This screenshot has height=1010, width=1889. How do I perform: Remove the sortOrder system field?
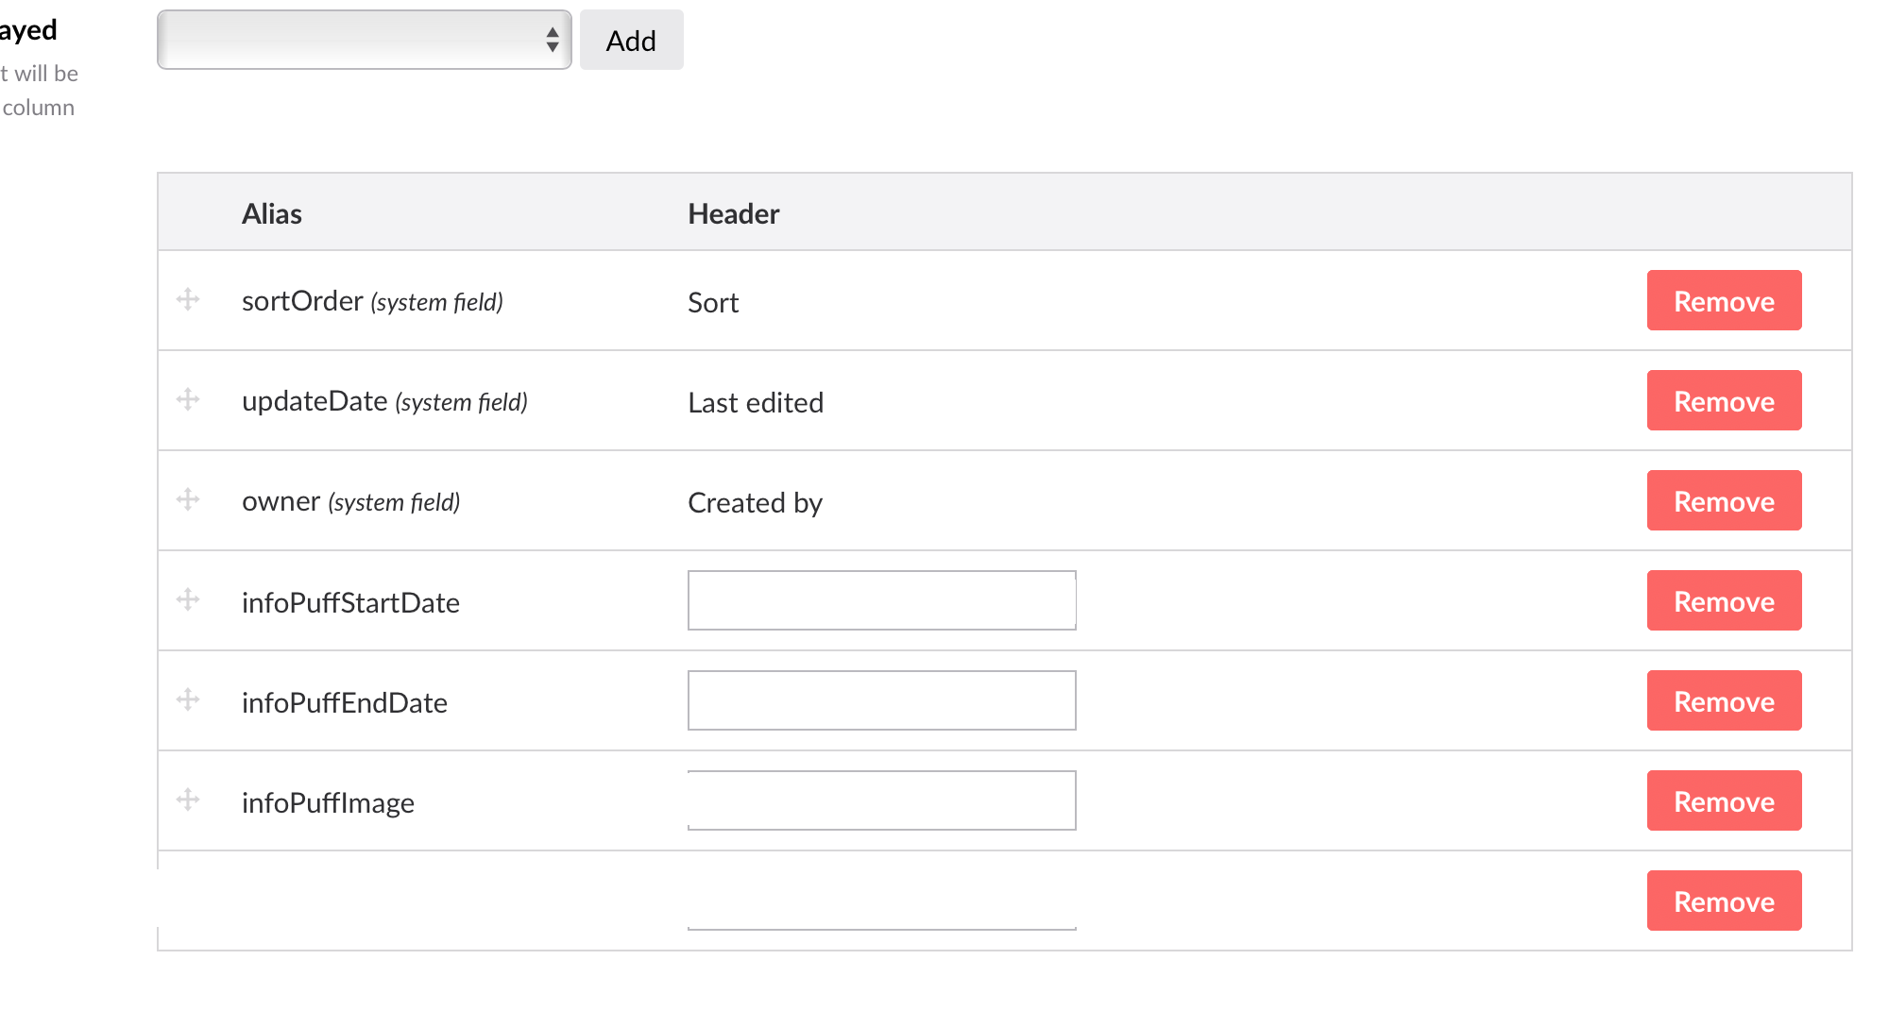(1723, 301)
